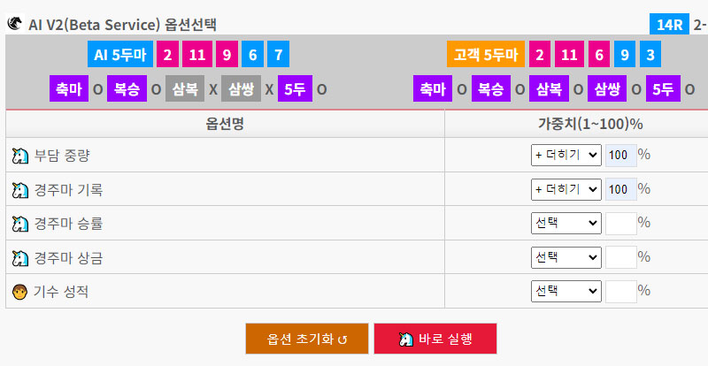This screenshot has height=366, width=708.
Task: Click the jockey face icon beside 기수 성적
Action: tap(19, 292)
